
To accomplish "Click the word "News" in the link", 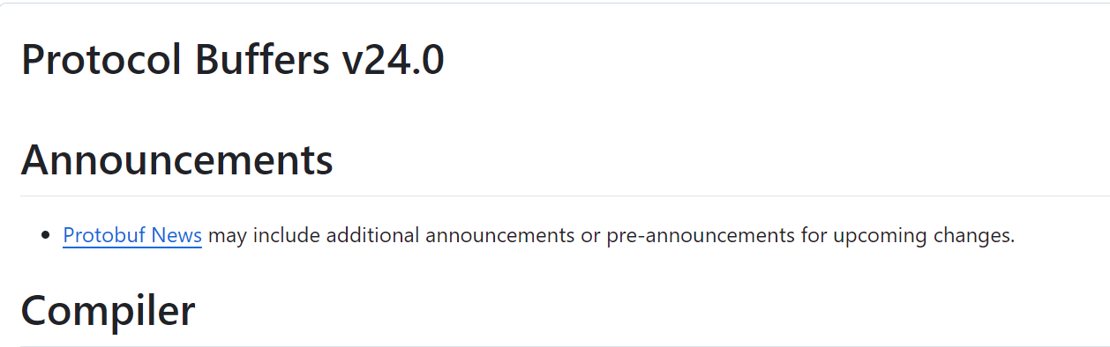I will (x=177, y=235).
